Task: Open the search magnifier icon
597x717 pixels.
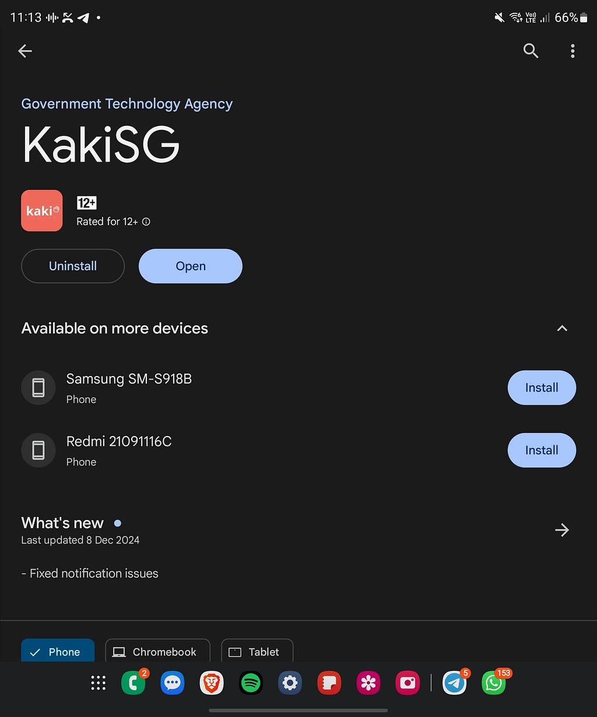Action: pos(531,51)
